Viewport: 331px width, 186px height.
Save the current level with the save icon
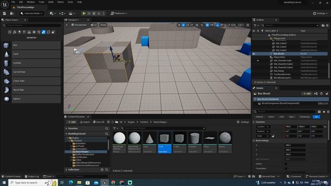[x=5, y=13]
